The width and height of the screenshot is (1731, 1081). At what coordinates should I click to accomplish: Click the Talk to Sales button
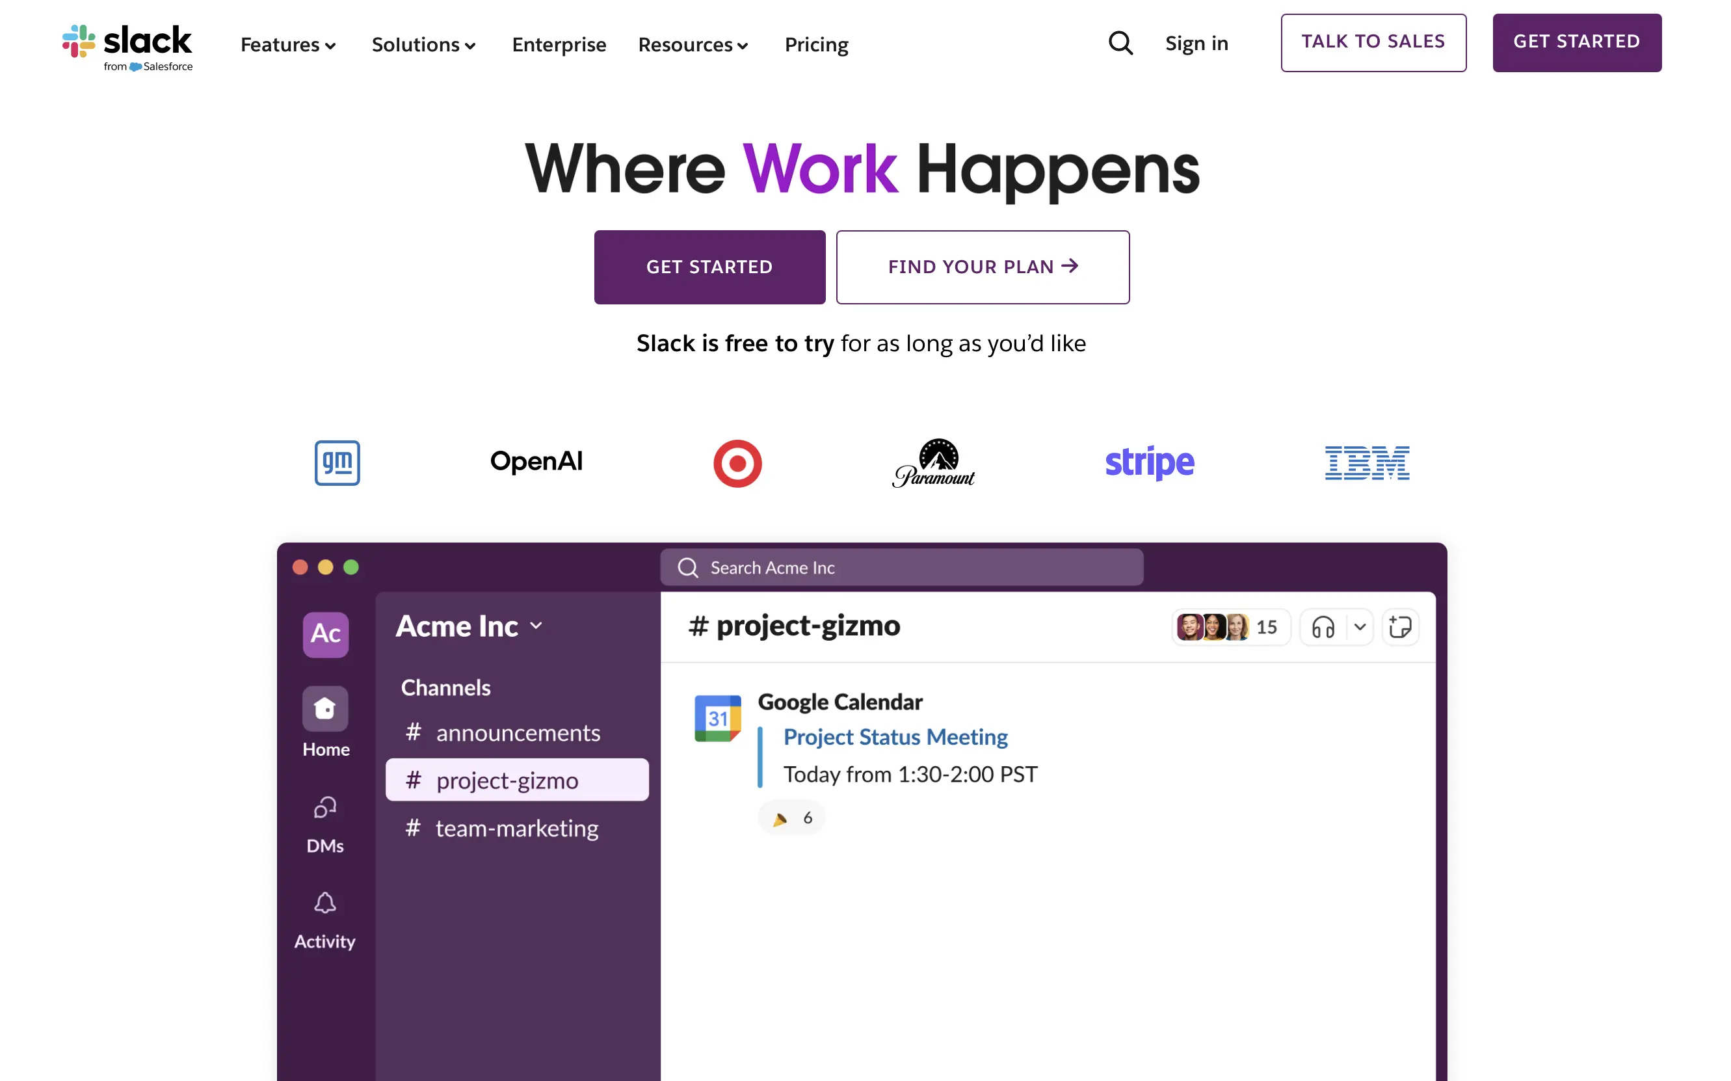1373,42
